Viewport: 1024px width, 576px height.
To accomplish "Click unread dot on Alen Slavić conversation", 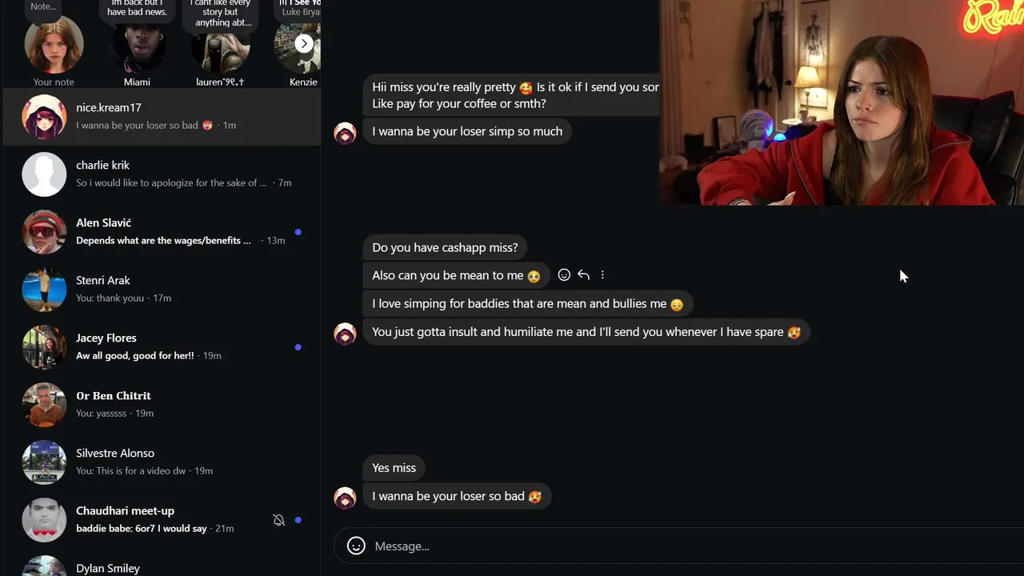I will click(x=298, y=232).
